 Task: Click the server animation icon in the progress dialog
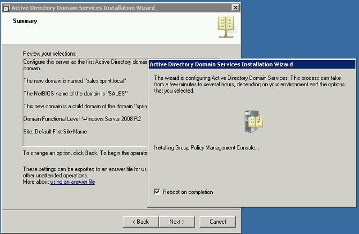click(253, 122)
